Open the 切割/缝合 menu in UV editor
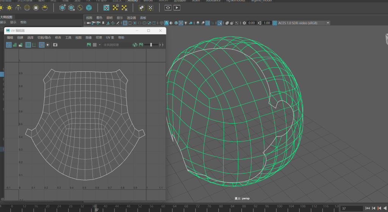 (x=44, y=37)
